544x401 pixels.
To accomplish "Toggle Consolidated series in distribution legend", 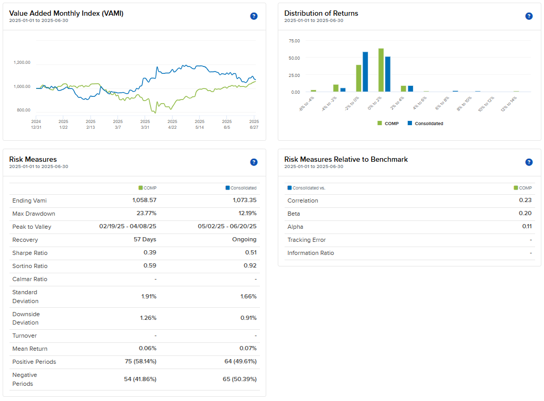I will point(426,124).
